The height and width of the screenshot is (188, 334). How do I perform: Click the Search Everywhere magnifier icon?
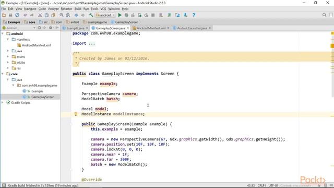coord(324,15)
